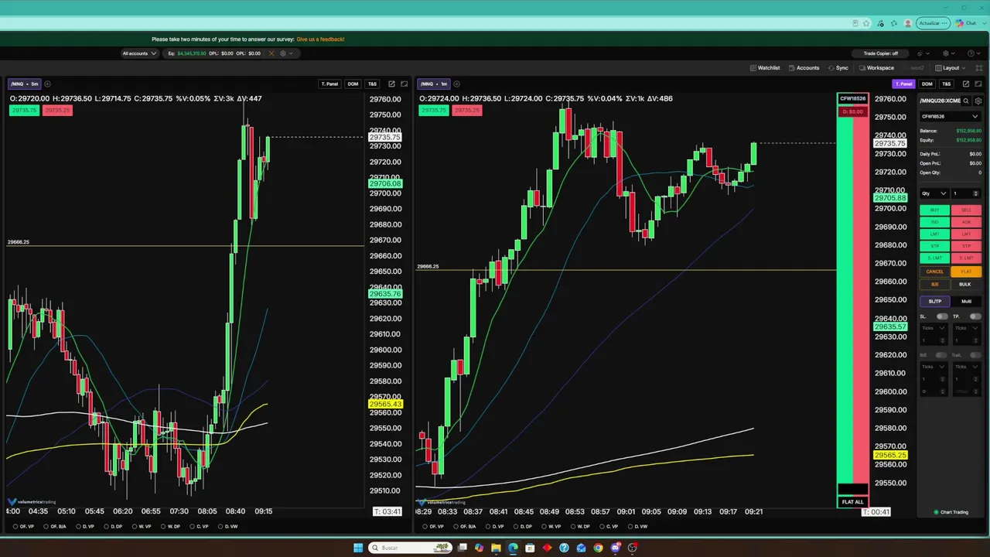990x557 pixels.
Task: Click the BULK button
Action: [x=966, y=284]
